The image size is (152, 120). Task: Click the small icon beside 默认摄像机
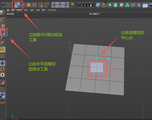click(100, 14)
